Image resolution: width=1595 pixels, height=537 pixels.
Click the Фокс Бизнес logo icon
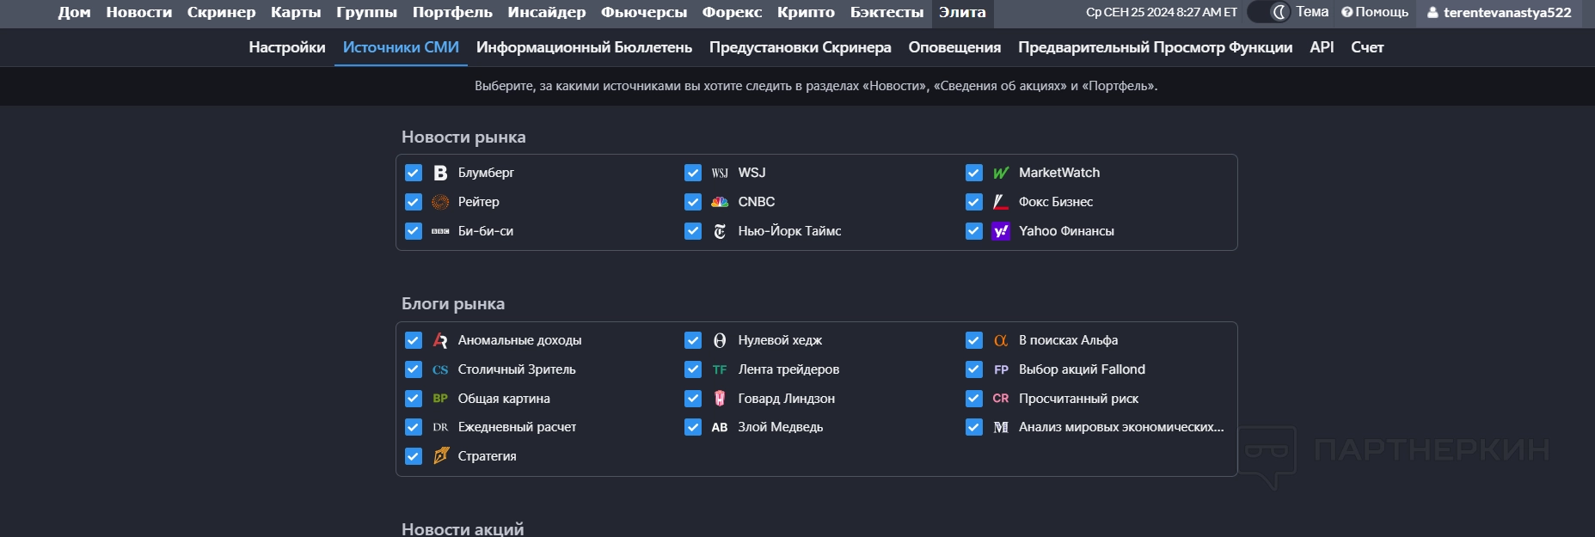(1001, 202)
